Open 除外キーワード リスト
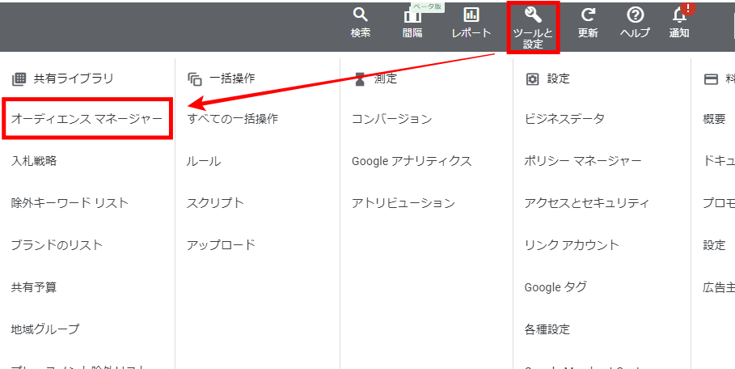Viewport: 735px width, 369px height. (x=70, y=203)
